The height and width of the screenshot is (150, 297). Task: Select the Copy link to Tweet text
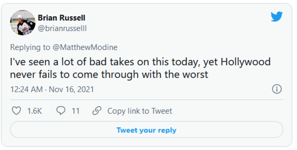140,111
